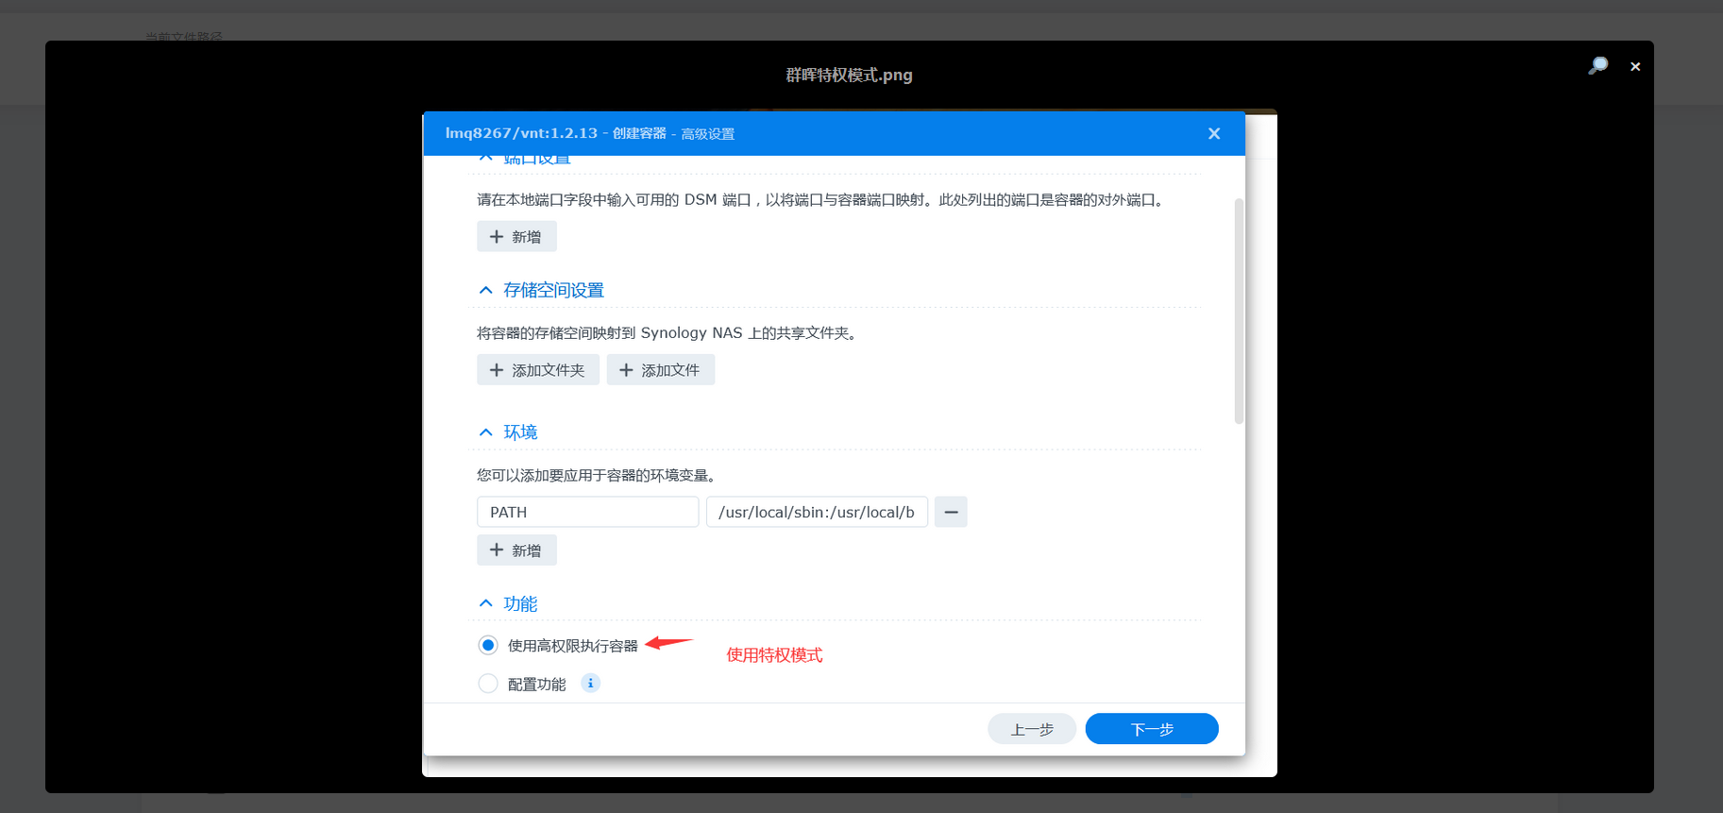Viewport: 1723px width, 813px height.
Task: Click the plus icon on 添加文件
Action: click(626, 370)
